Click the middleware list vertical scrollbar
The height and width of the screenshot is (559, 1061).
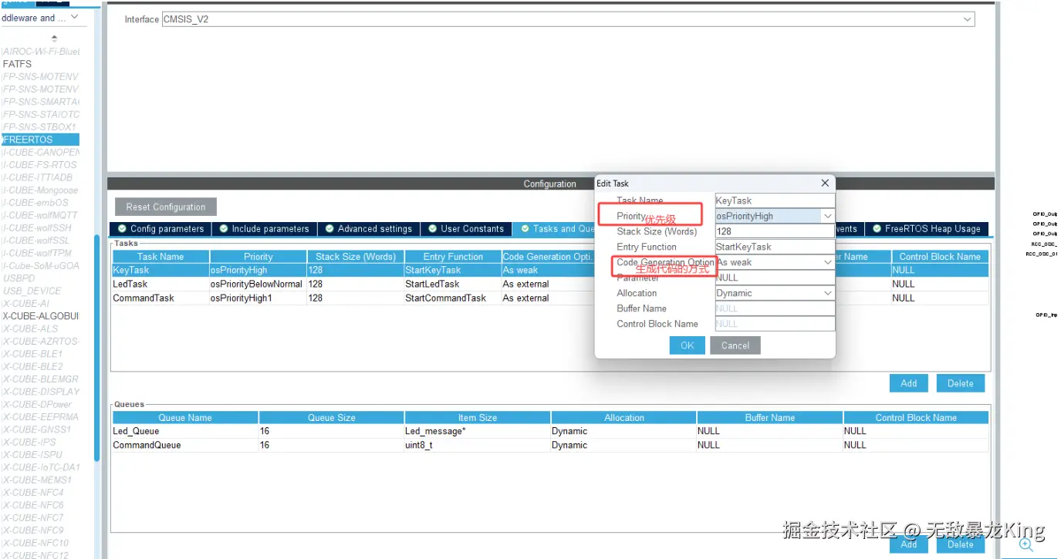point(96,347)
